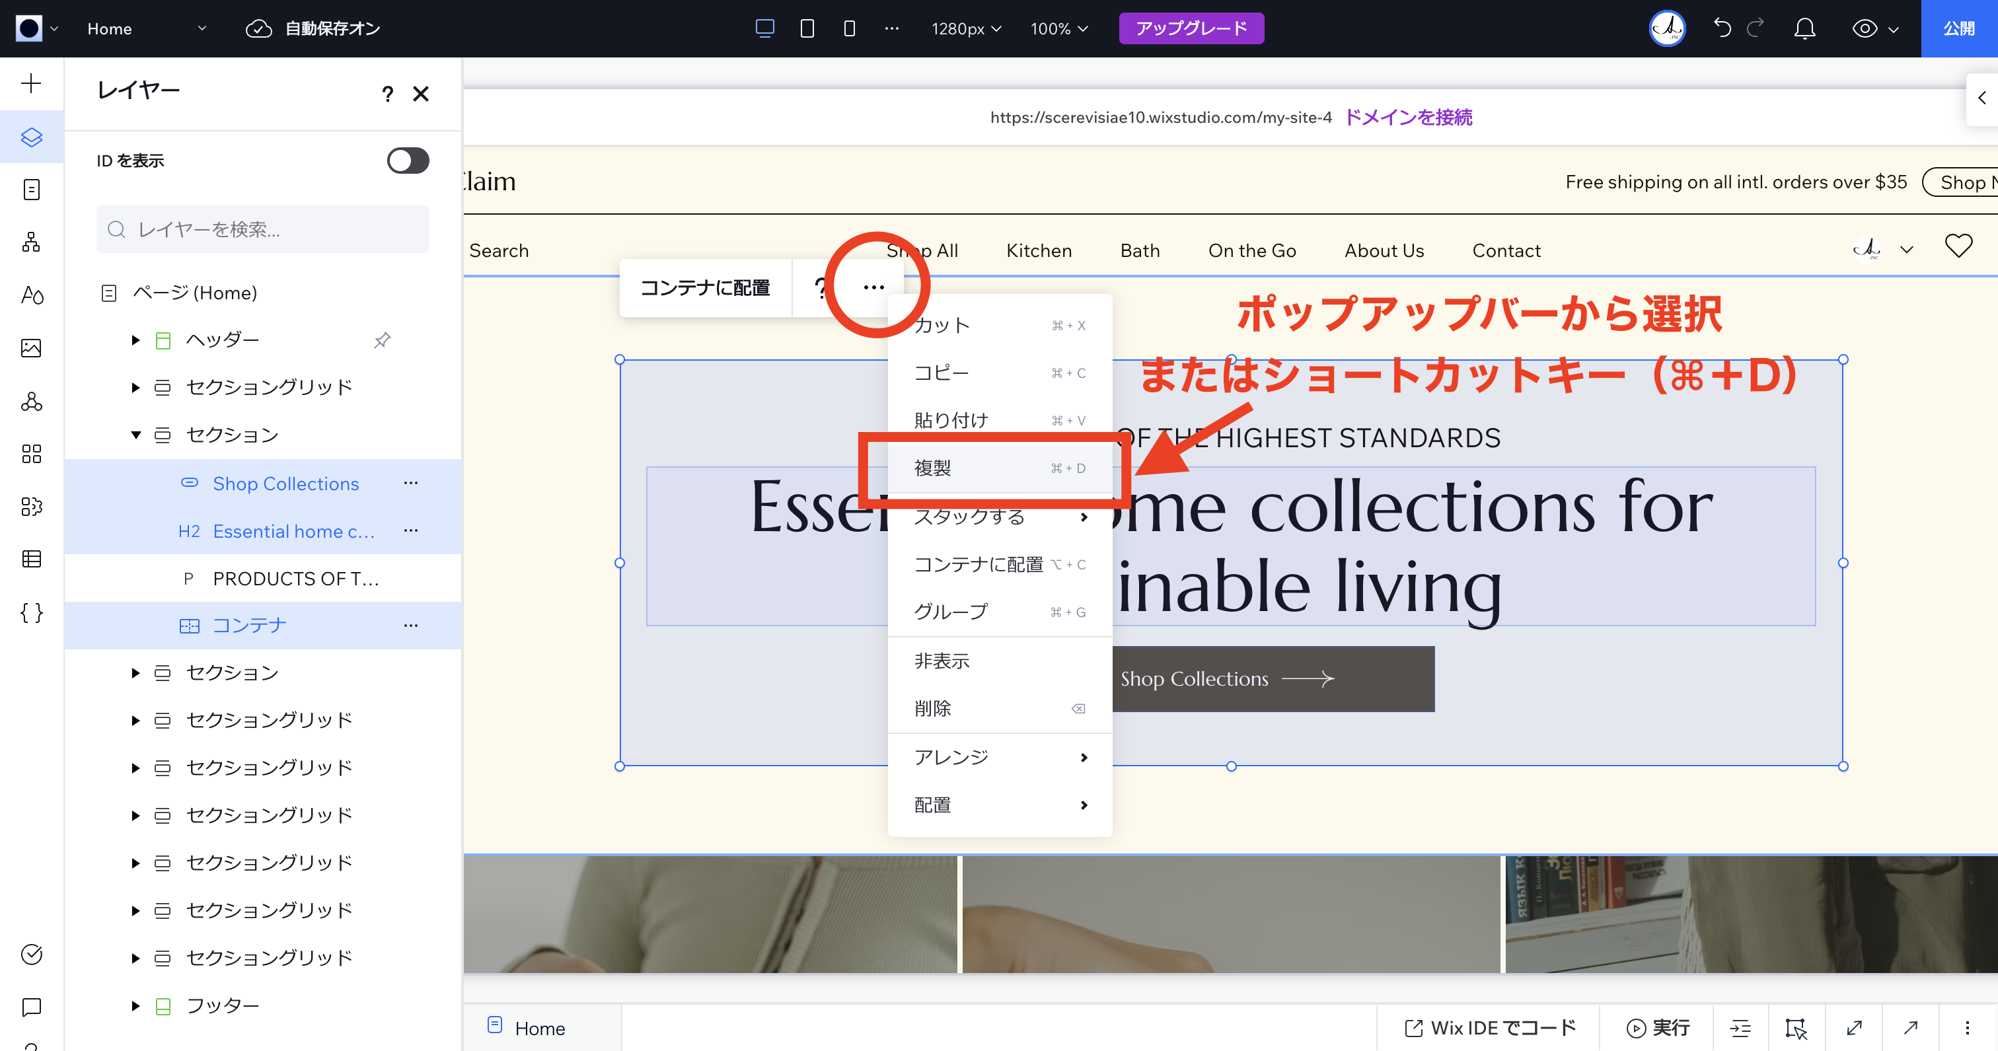The width and height of the screenshot is (1998, 1051).
Task: Click the undo arrow icon
Action: 1722,28
